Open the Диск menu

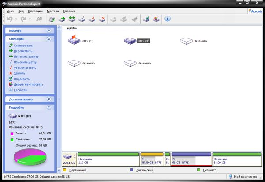click(x=11, y=10)
